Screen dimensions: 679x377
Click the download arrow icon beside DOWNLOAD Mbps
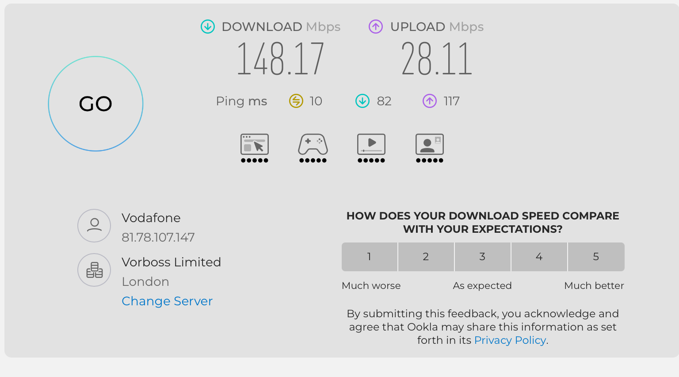click(208, 27)
